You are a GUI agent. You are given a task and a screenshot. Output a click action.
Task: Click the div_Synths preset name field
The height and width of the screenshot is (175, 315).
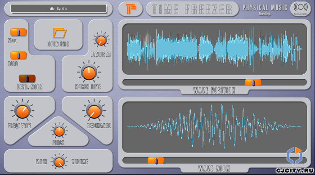(58, 9)
